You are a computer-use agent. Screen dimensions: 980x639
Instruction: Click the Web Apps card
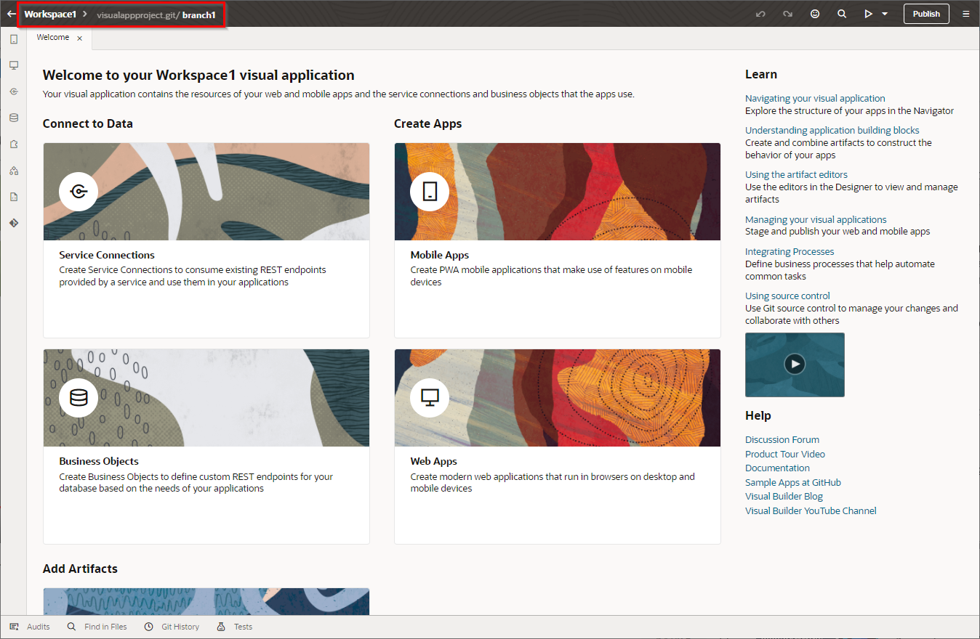pos(557,446)
